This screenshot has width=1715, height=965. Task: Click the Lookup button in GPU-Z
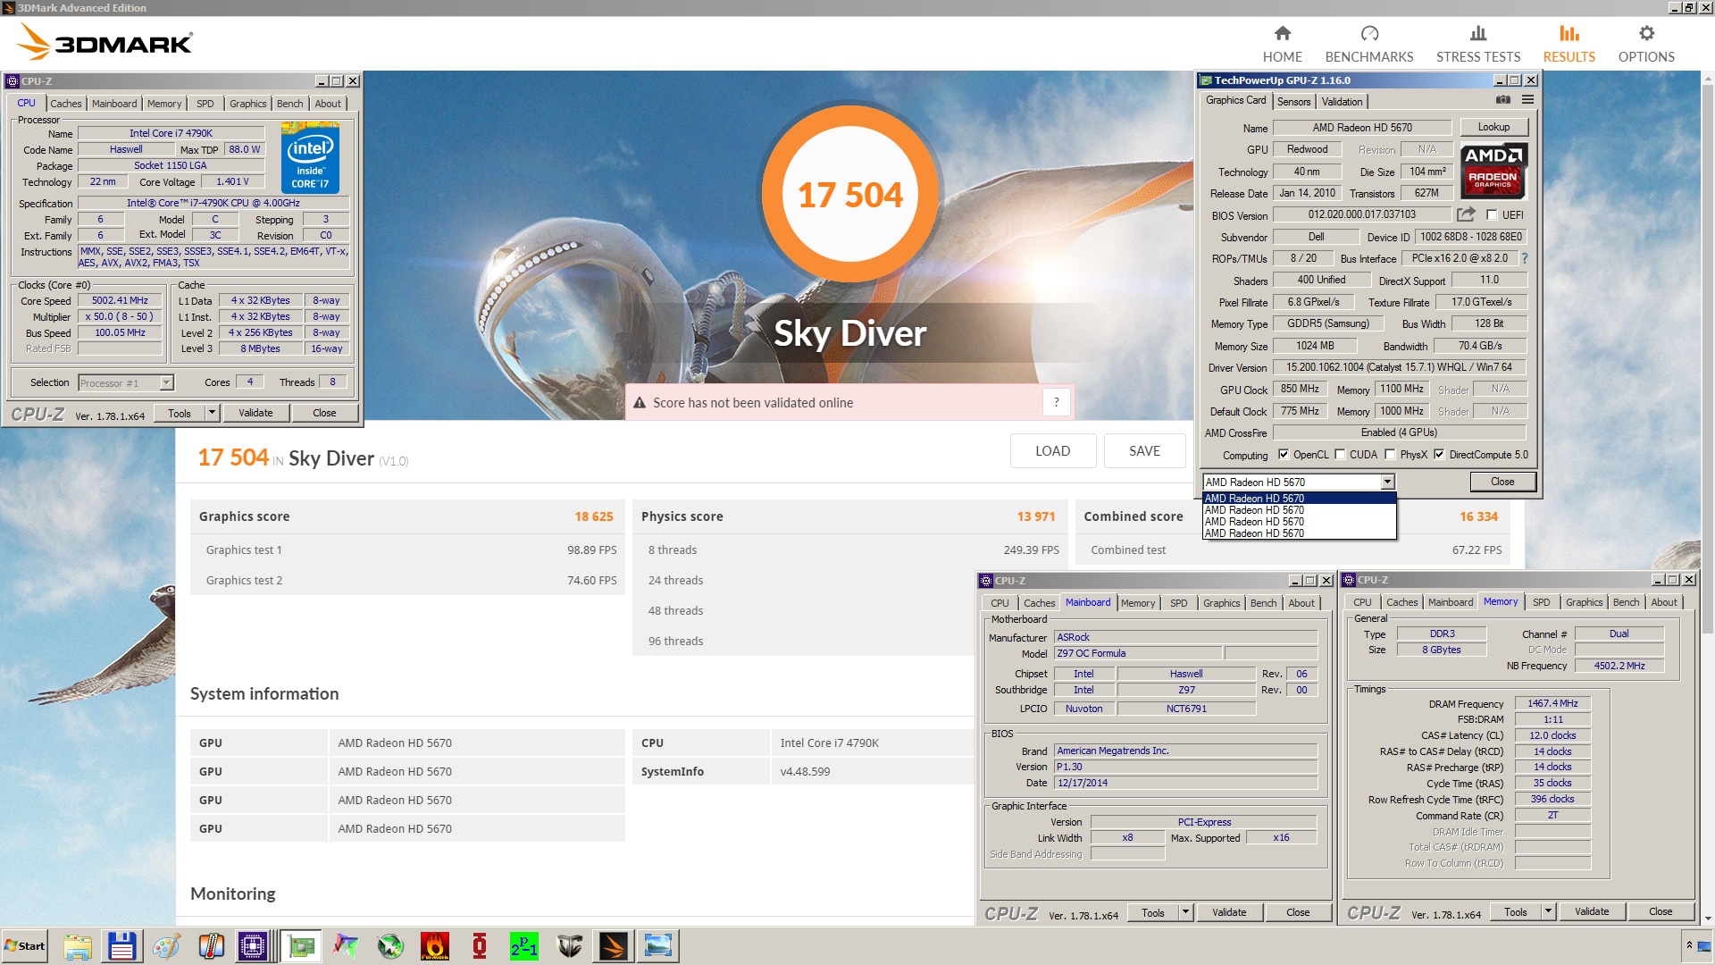(x=1493, y=127)
